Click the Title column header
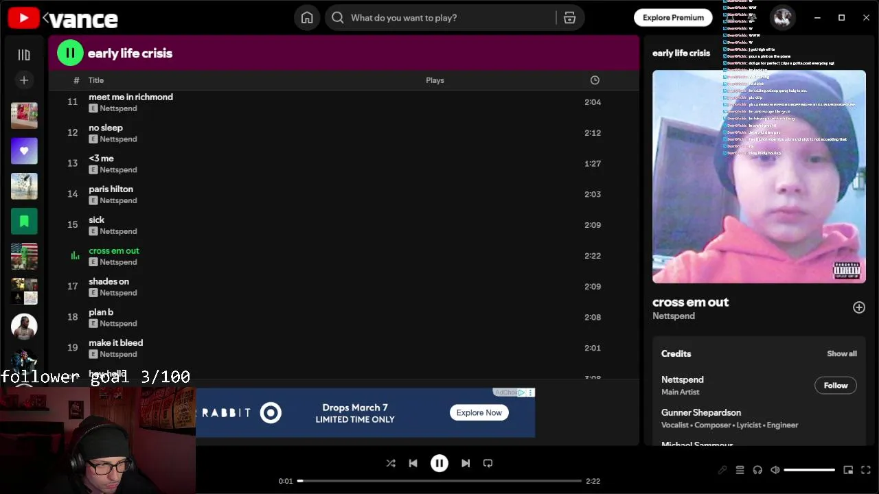The height and width of the screenshot is (494, 879). (95, 80)
